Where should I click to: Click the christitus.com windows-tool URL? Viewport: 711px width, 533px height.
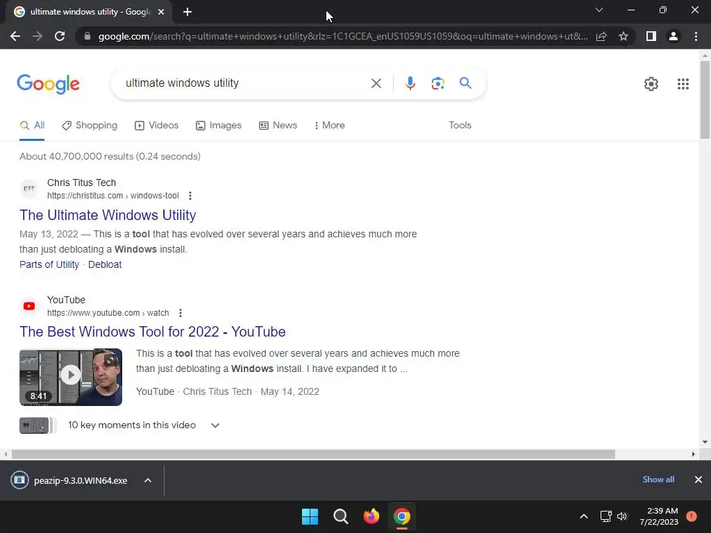pyautogui.click(x=113, y=196)
